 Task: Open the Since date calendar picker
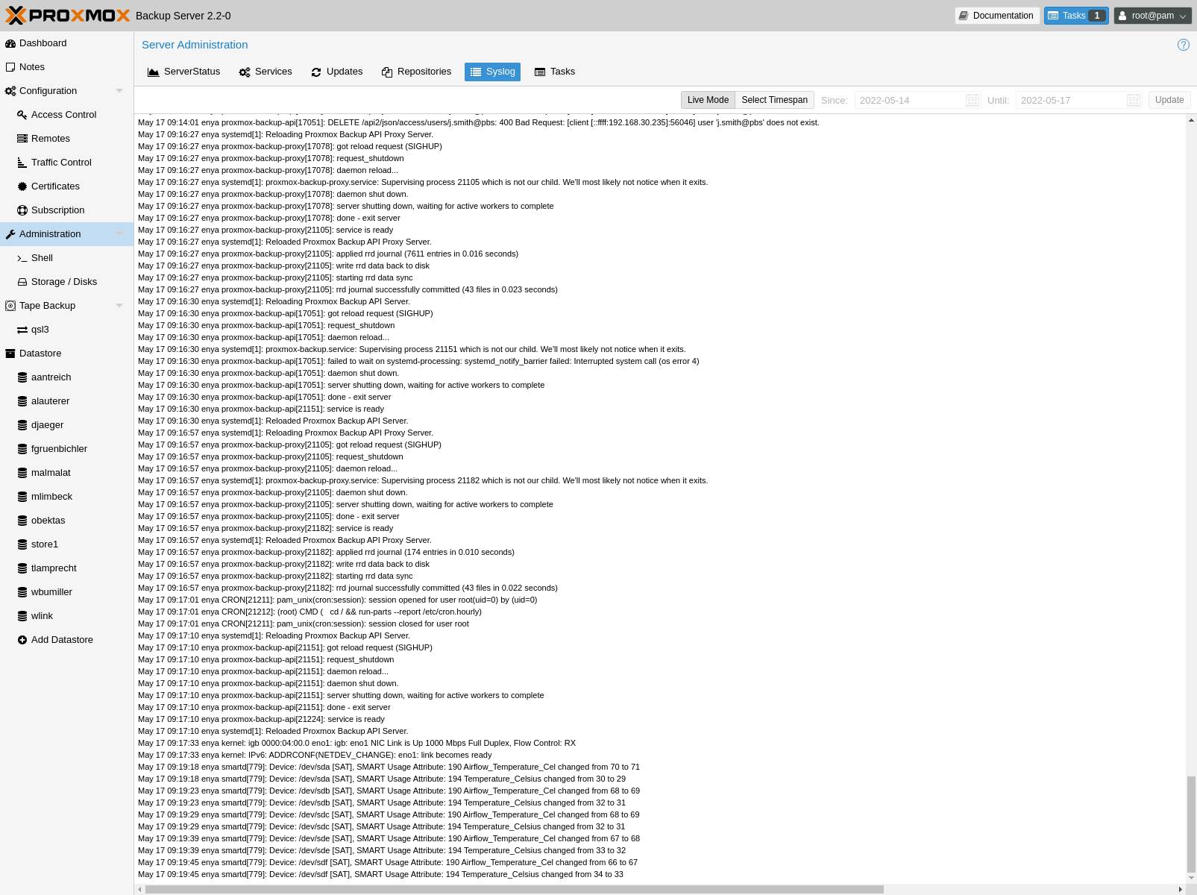(972, 100)
